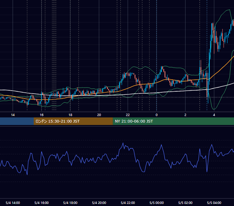Click the 5/4 14:00 date label
Image resolution: width=234 pixels, height=206 pixels.
(x=13, y=203)
